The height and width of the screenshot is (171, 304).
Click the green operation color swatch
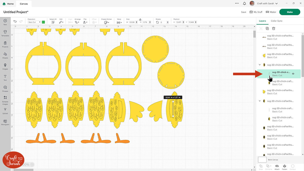(43, 22)
